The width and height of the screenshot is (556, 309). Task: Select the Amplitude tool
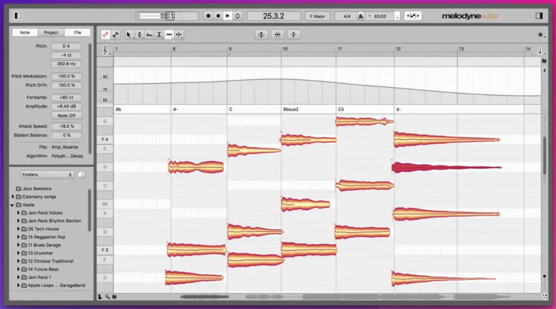[x=159, y=34]
